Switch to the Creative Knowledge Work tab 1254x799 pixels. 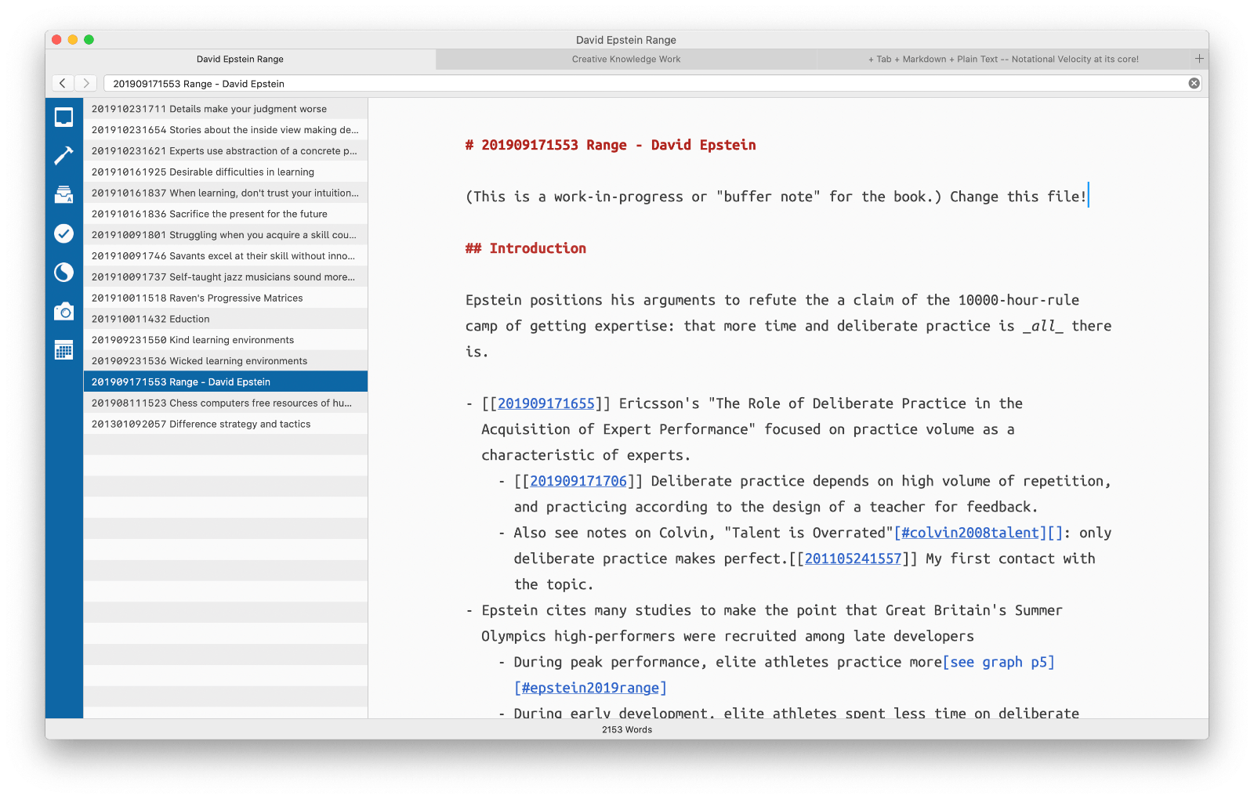tap(626, 59)
